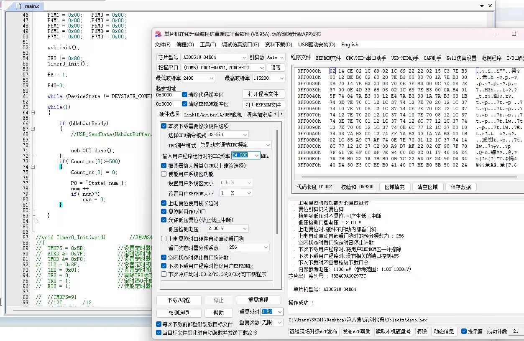Image resolution: width=524 pixels, height=341 pixels.
Task: Open 资料下载(D) menu
Action: coord(279,45)
